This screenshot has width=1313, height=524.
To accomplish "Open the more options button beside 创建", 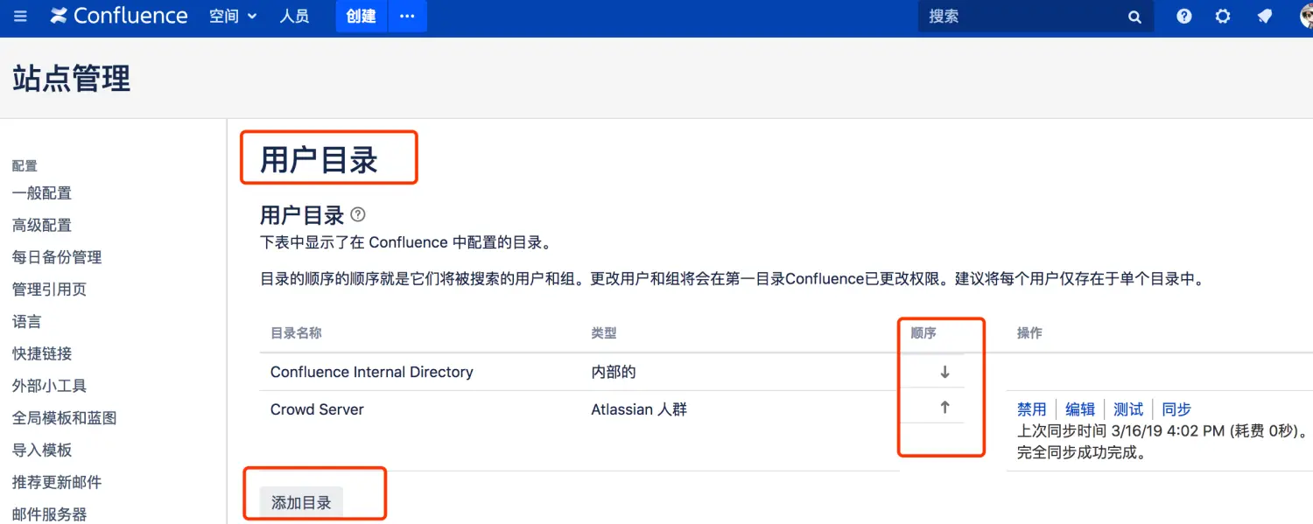I will click(407, 17).
